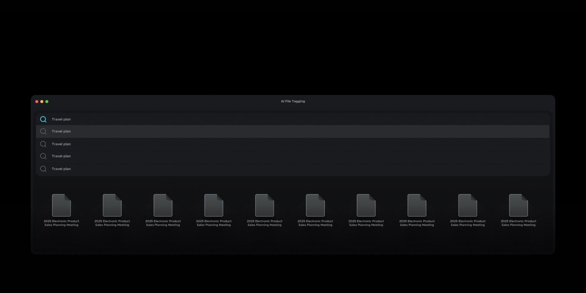Click the magnifier icon in the highlighted suggestion
Screen dimensions: 586x293
coord(43,131)
